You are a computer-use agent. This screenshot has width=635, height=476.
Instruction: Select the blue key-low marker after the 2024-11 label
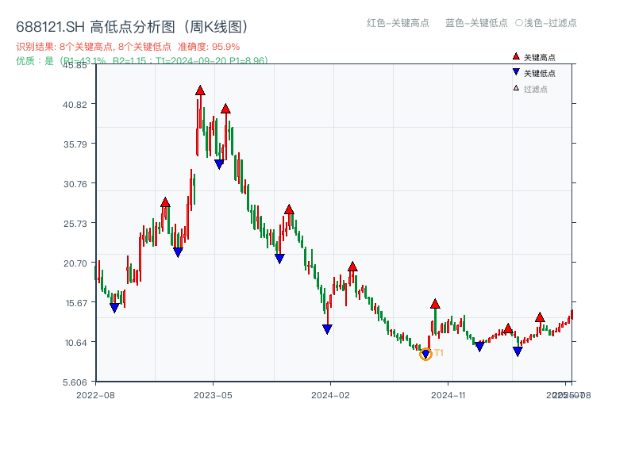tap(479, 345)
